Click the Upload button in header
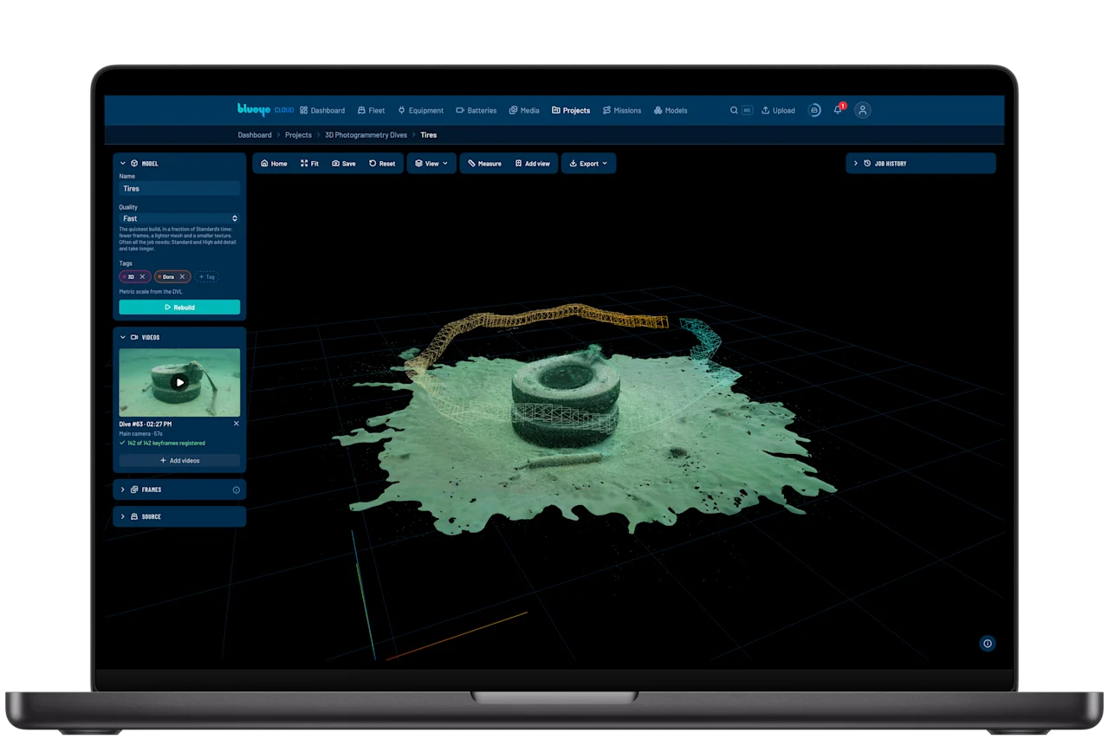1109x739 pixels. click(x=778, y=110)
